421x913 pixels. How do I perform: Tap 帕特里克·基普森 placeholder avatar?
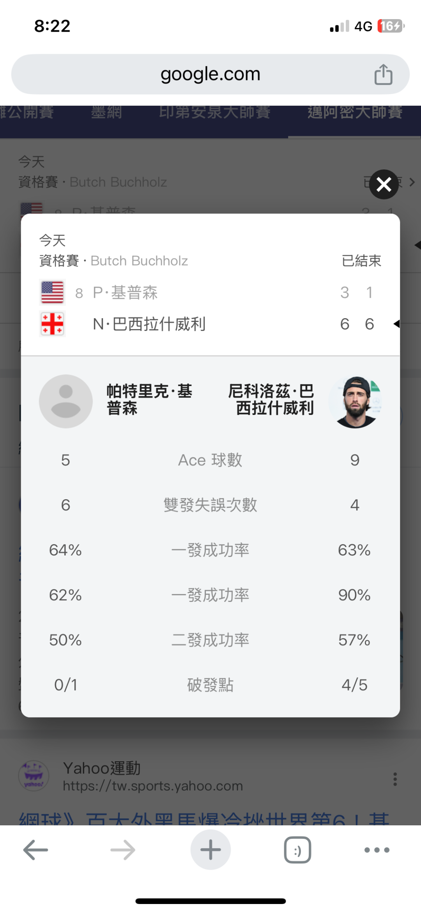[66, 401]
